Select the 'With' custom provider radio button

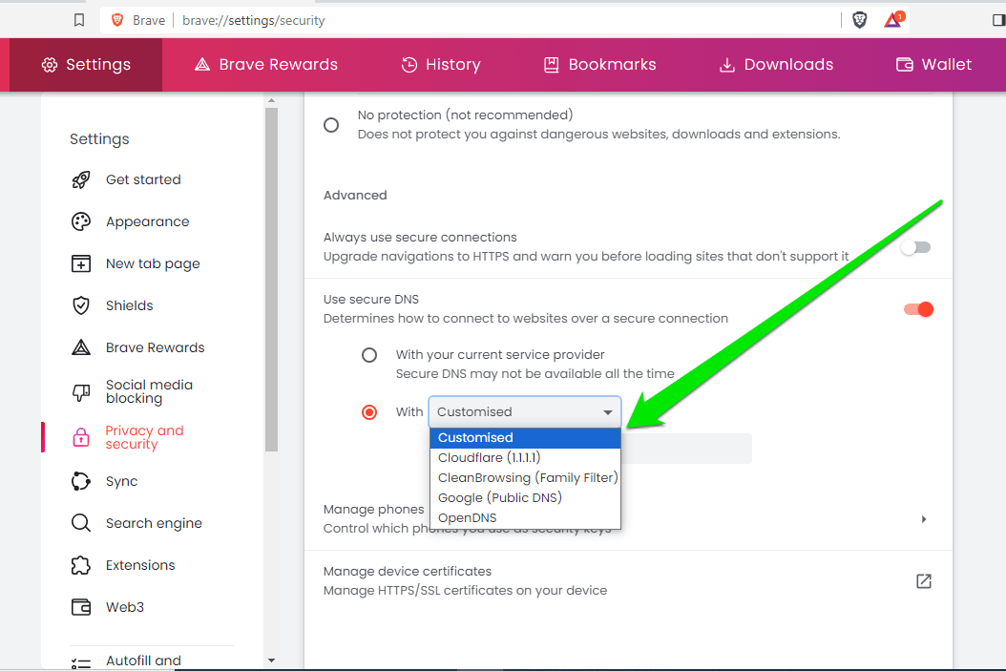tap(369, 411)
